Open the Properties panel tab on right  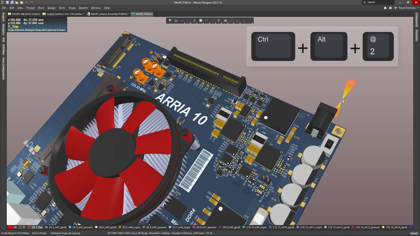417,35
